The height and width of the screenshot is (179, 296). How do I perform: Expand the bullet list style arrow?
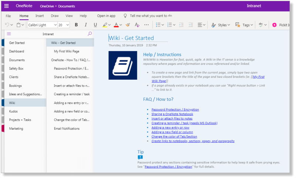163,25
